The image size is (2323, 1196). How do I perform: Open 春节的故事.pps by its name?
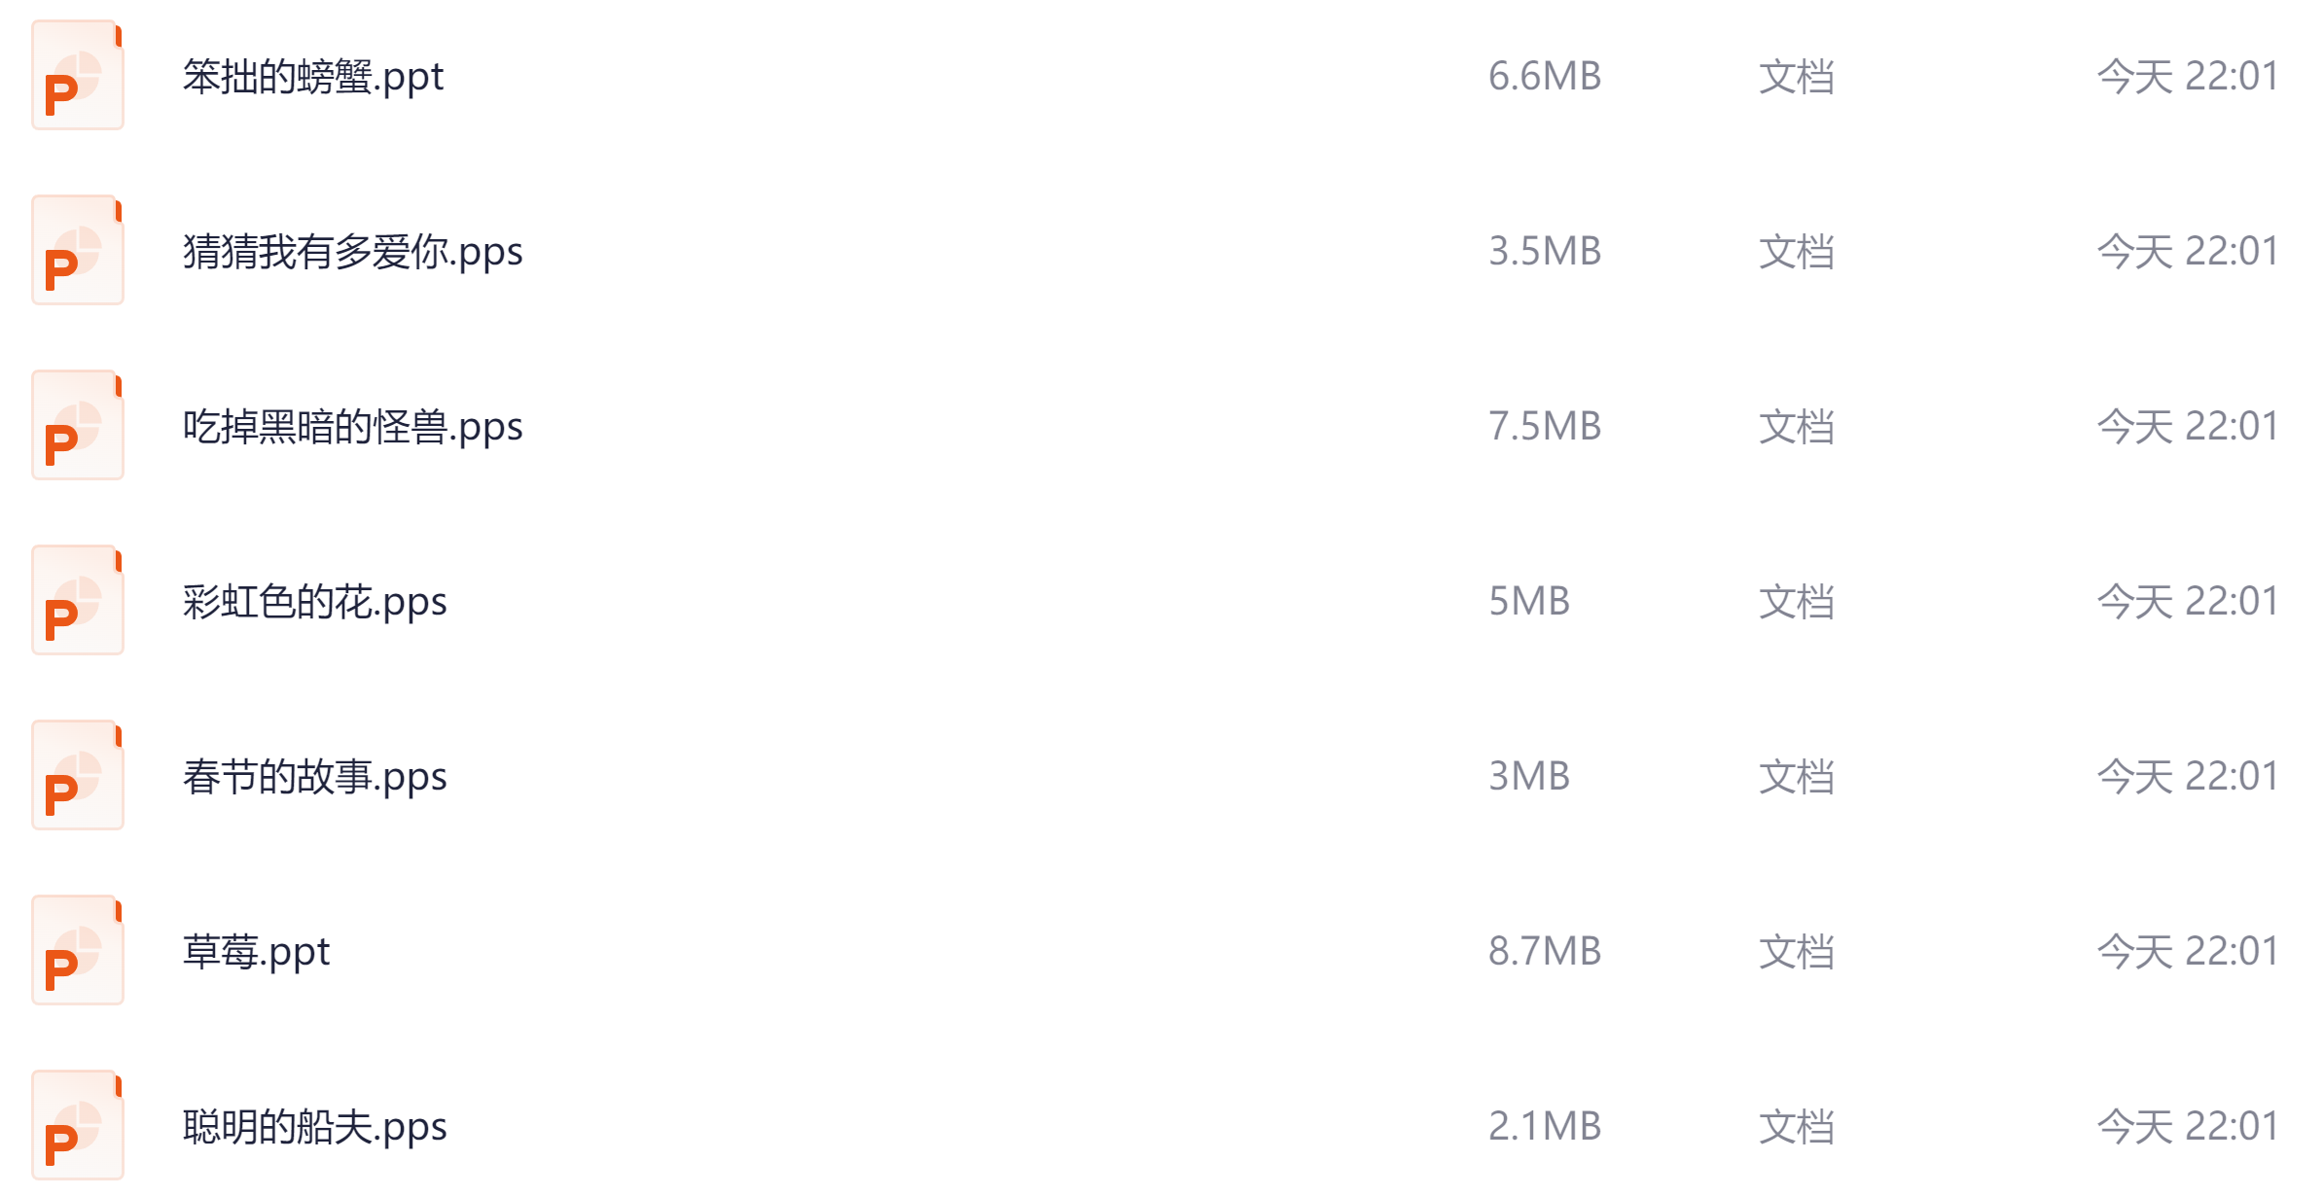314,777
